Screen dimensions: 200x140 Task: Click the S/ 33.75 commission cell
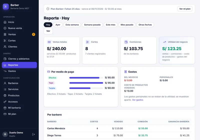tap(143, 136)
